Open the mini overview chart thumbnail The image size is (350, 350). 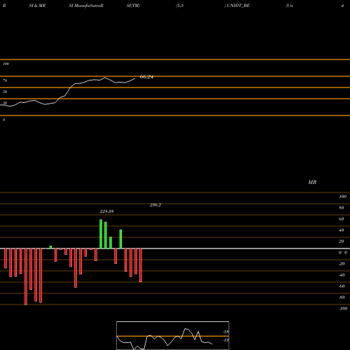click(x=173, y=335)
